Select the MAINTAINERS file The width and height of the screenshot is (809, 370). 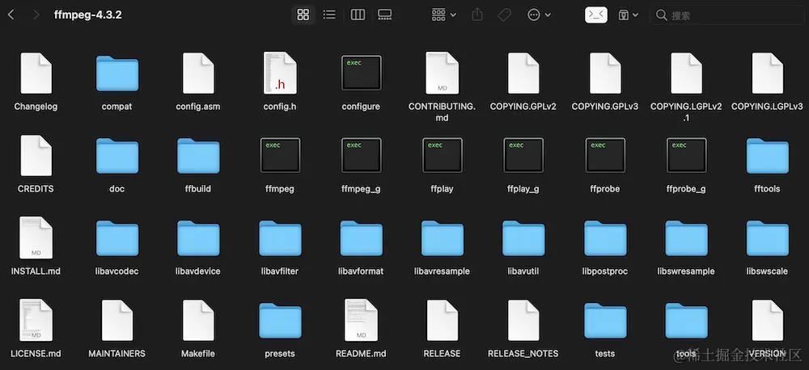click(117, 320)
